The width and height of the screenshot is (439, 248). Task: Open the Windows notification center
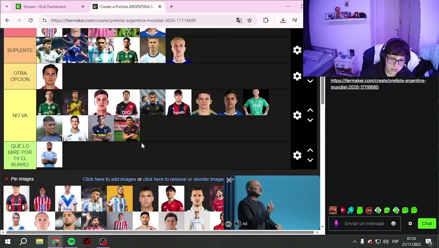click(429, 242)
